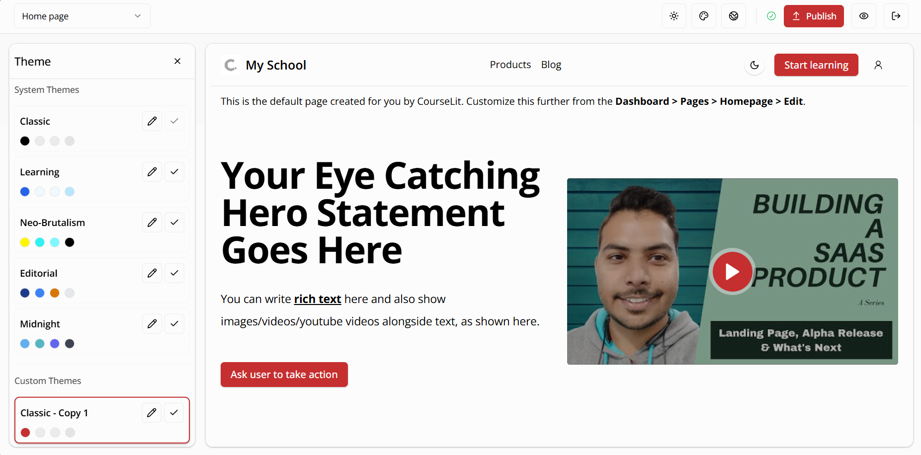921x455 pixels.
Task: Go to the Blog menu item
Action: pyautogui.click(x=551, y=65)
